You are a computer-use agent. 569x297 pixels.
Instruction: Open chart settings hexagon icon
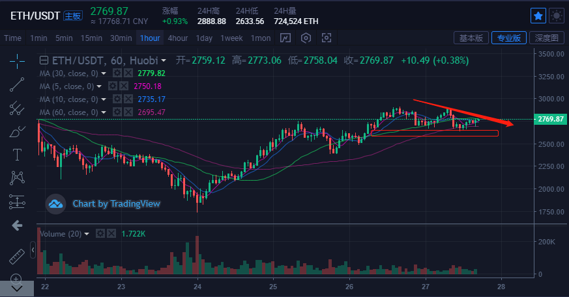(x=306, y=38)
